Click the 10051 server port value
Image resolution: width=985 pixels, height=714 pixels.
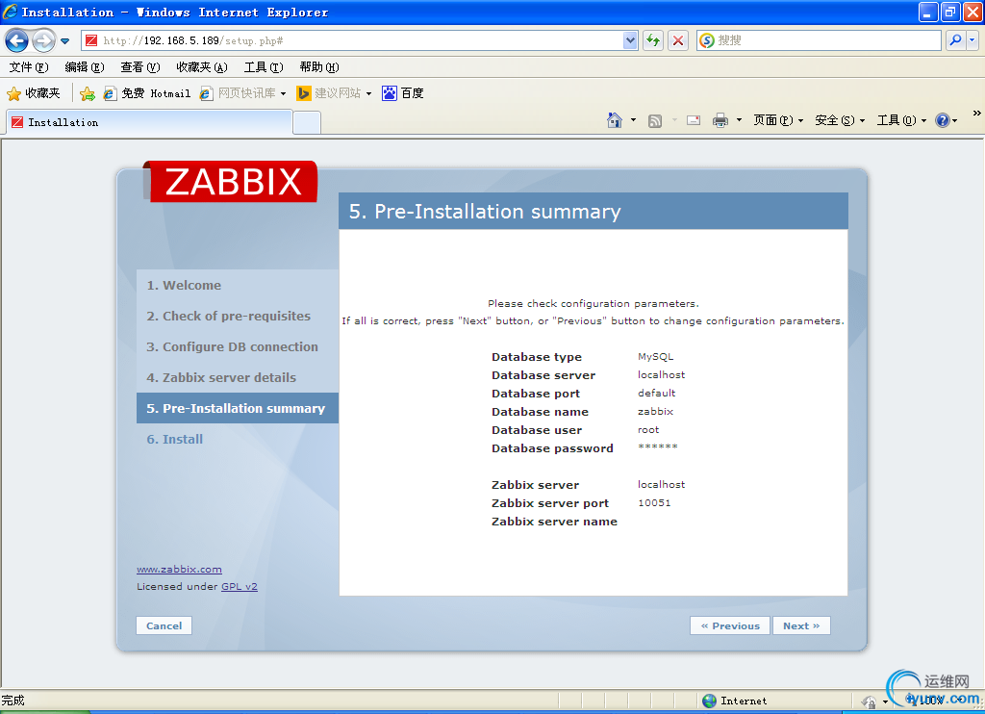[654, 503]
